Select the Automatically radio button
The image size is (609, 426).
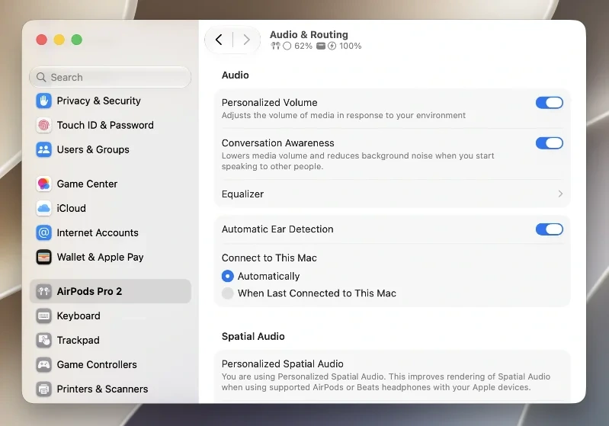pyautogui.click(x=228, y=276)
